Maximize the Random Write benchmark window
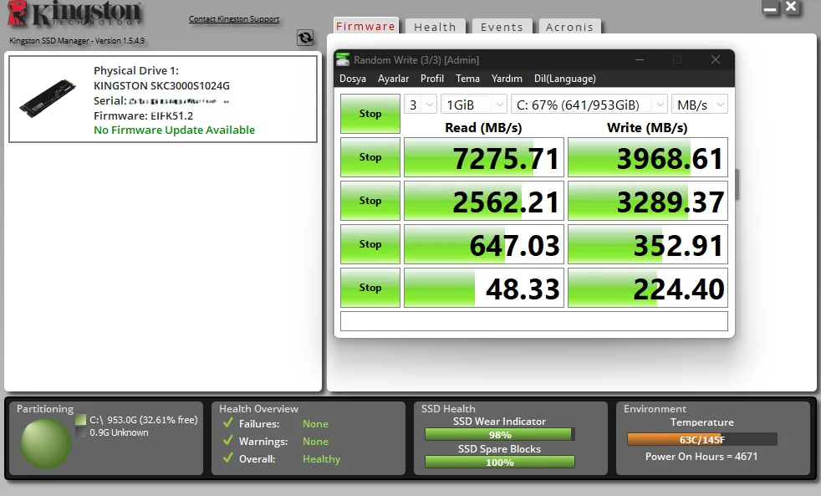This screenshot has width=821, height=496. [x=677, y=59]
